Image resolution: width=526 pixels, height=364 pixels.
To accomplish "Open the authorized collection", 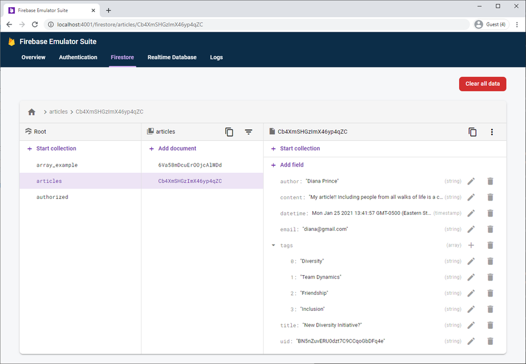I will point(80,198).
